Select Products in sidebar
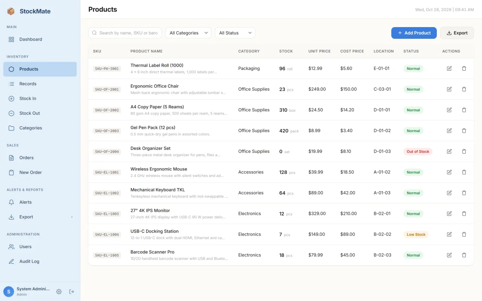Viewport: 482px width, 301px height. click(40, 69)
